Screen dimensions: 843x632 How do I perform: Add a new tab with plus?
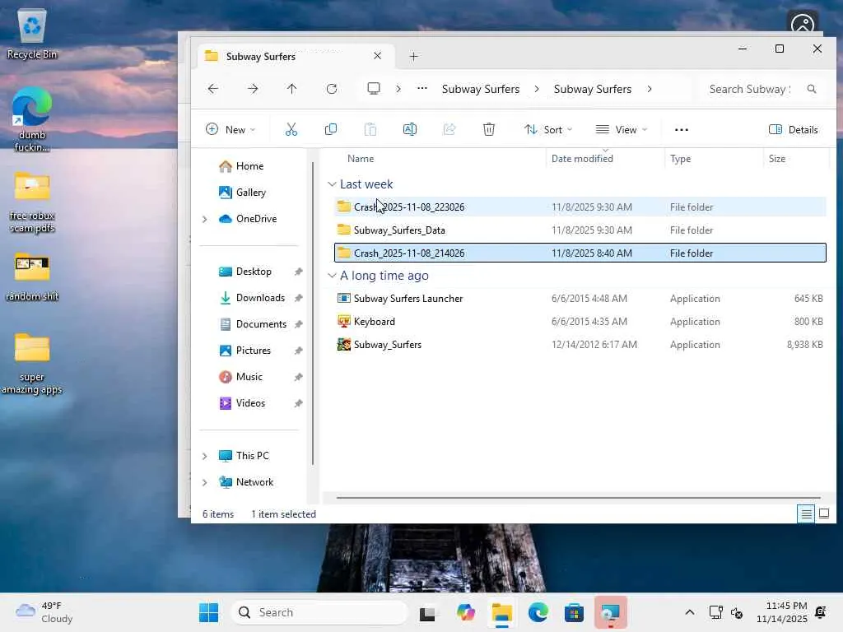[413, 57]
